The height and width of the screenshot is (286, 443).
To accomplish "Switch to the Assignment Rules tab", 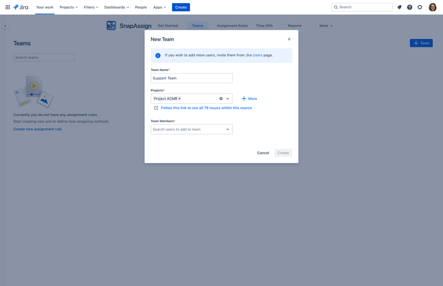I will (232, 26).
